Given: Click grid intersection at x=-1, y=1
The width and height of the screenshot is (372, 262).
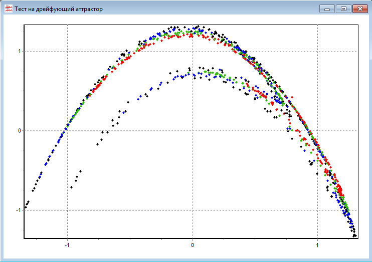Looking at the screenshot, I should pyautogui.click(x=68, y=51).
